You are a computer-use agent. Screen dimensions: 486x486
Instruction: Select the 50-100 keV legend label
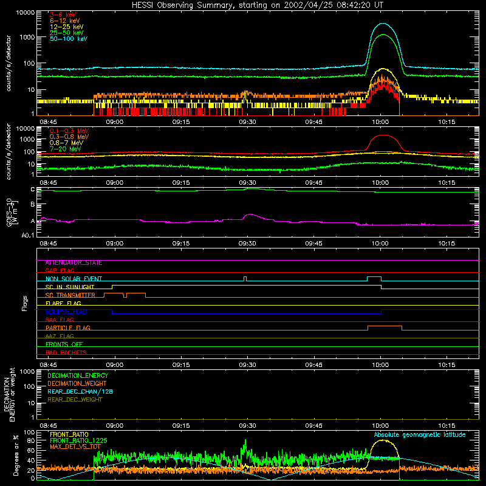click(x=68, y=39)
